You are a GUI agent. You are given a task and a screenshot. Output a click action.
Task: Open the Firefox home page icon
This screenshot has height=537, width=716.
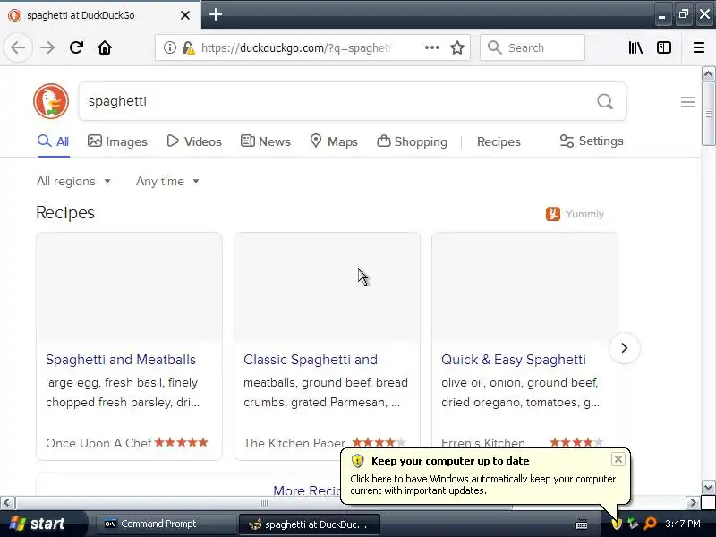[x=105, y=47]
